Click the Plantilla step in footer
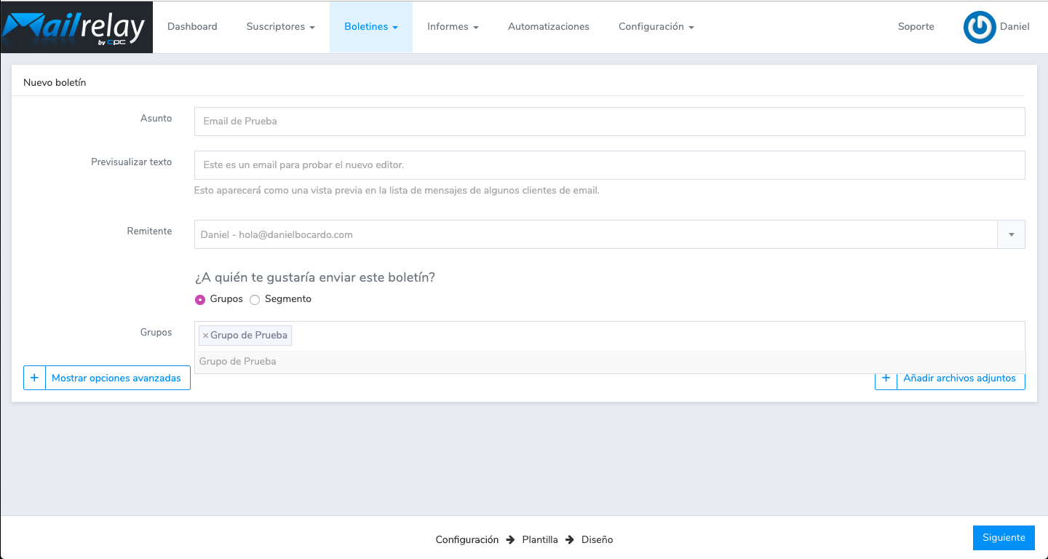Viewport: 1048px width, 559px height. (x=540, y=540)
